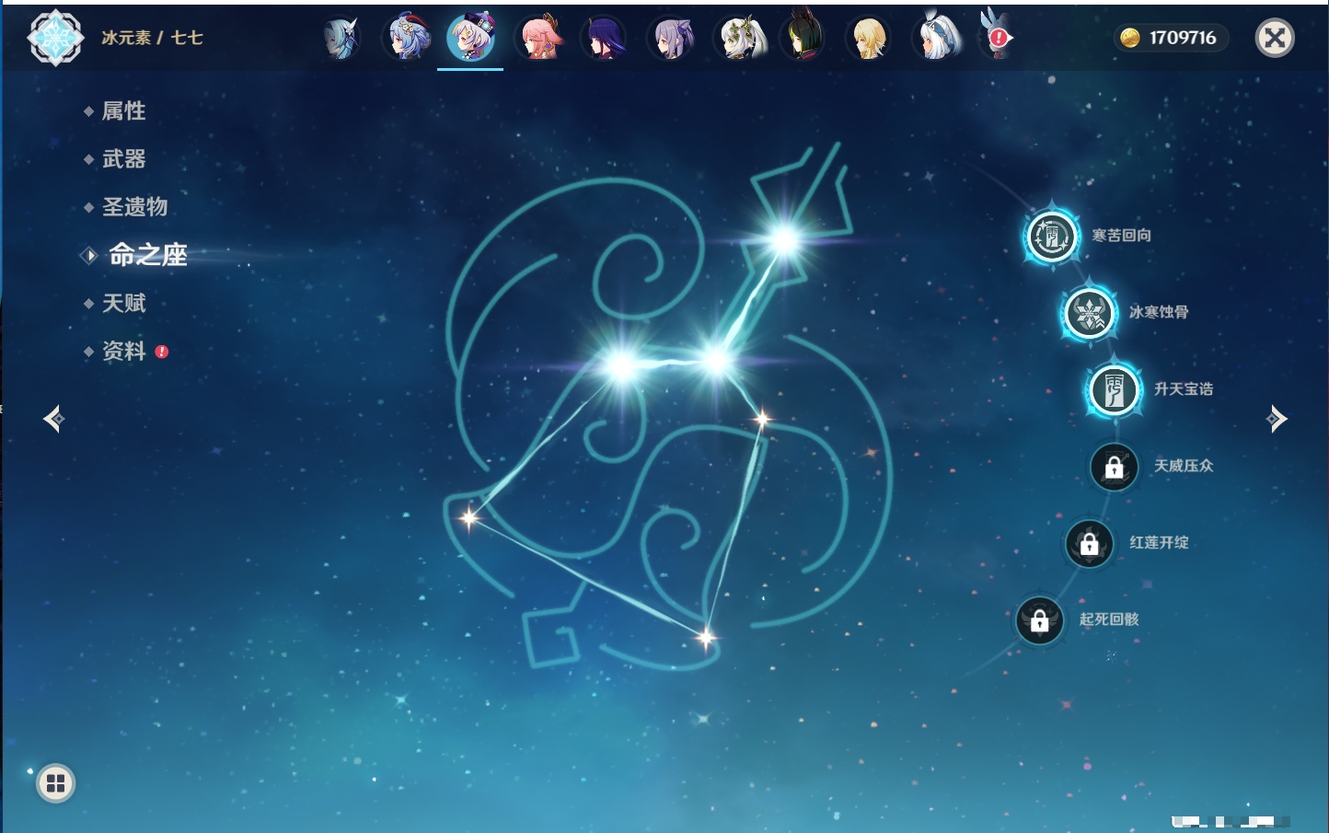
Task: Click the 红莲开绽 label text
Action: [1159, 542]
